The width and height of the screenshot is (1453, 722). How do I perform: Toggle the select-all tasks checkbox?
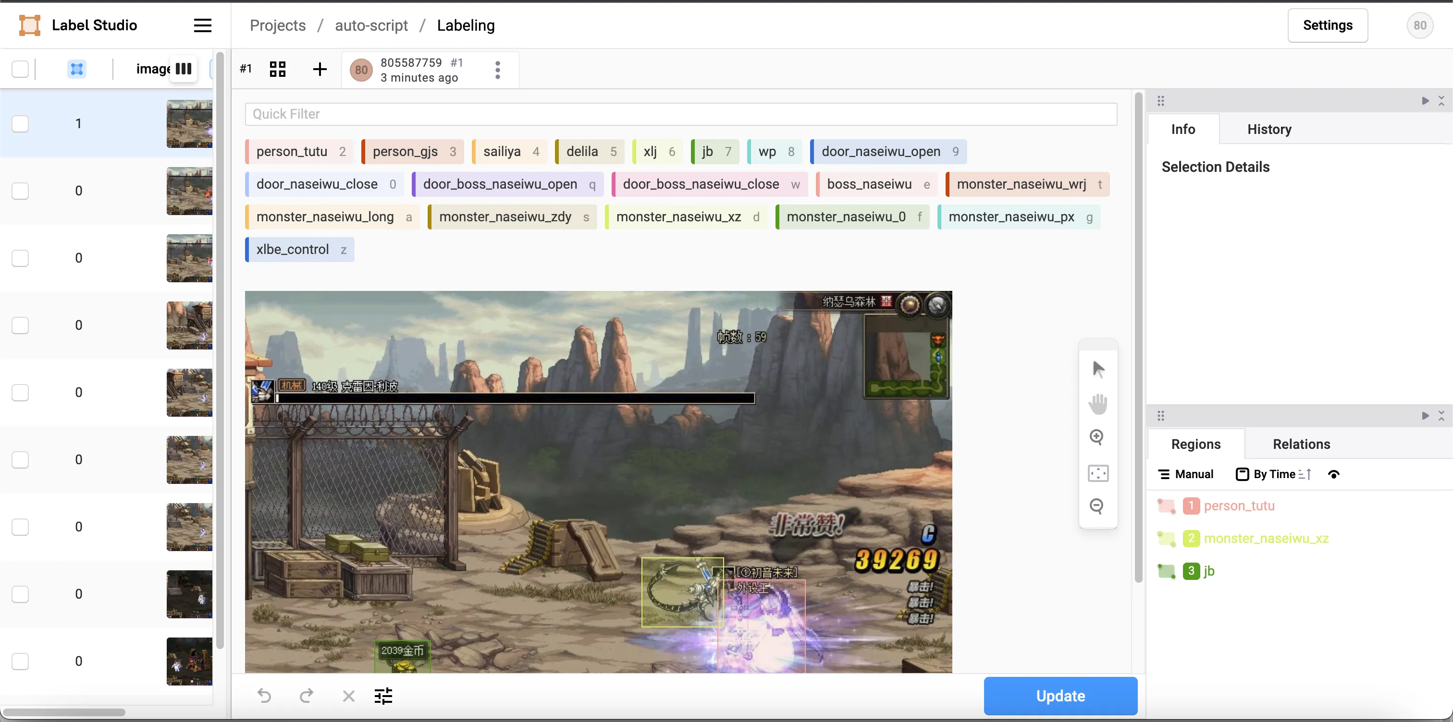20,69
